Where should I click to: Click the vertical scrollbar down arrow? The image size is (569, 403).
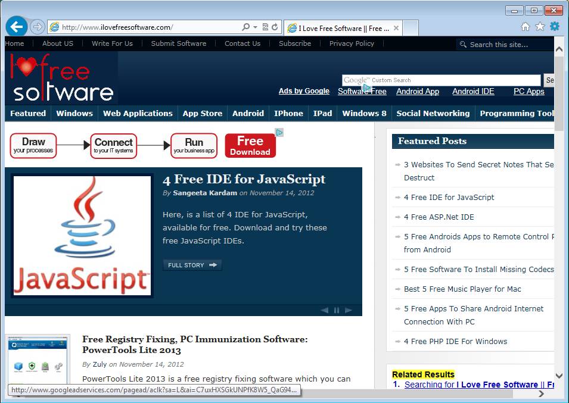[559, 376]
